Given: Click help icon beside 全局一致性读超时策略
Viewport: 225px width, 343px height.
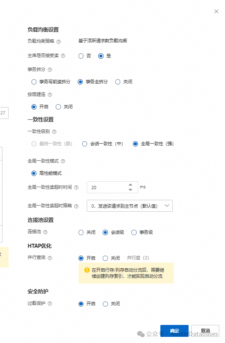Looking at the screenshot, I should click(x=76, y=206).
